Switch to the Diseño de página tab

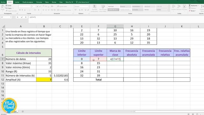coord(28,2)
